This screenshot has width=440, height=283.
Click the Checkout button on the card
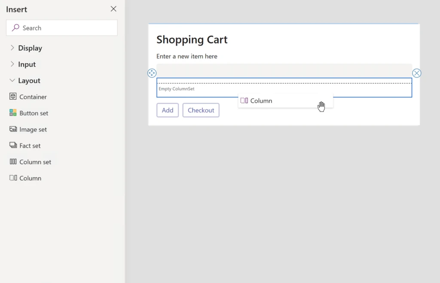201,110
